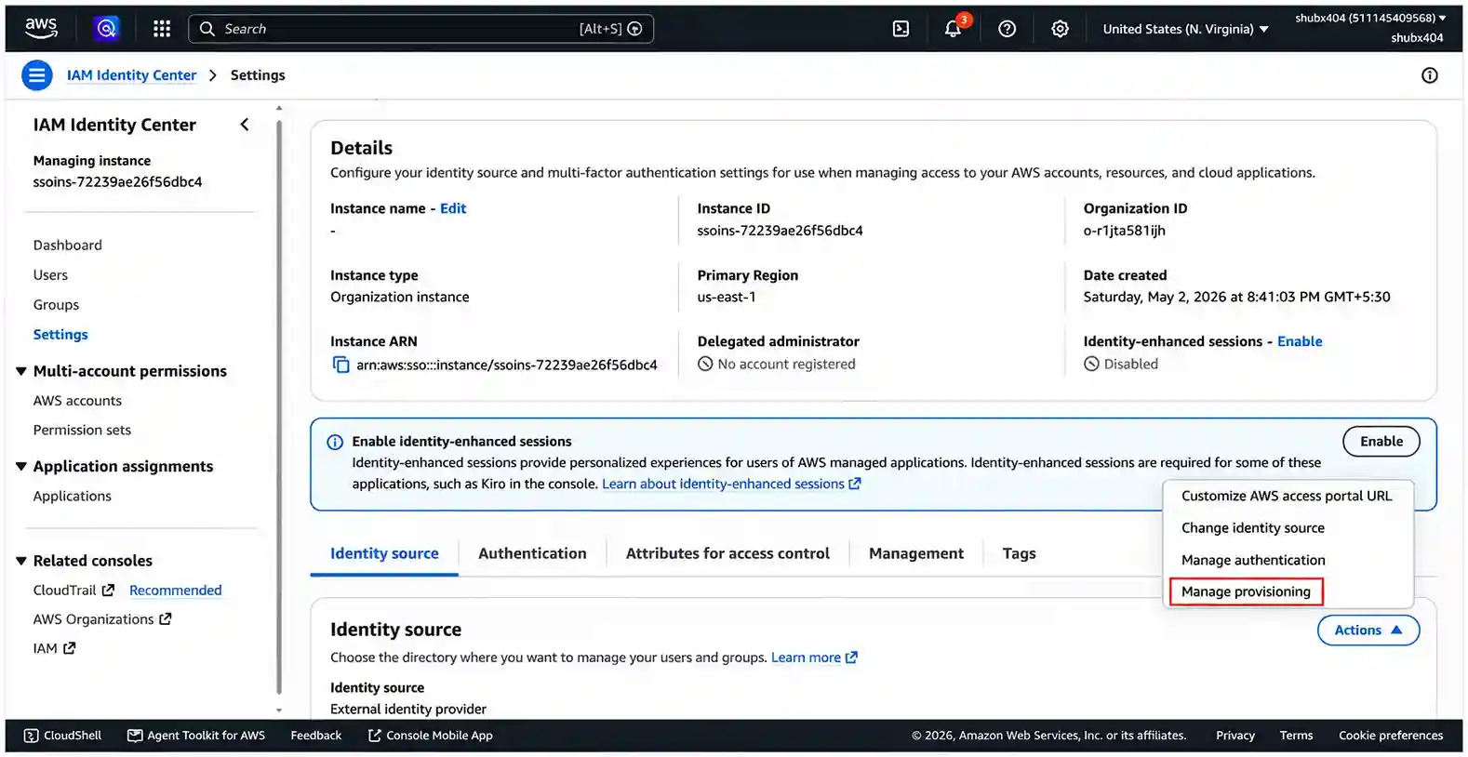This screenshot has height=757, width=1468.
Task: Switch to the Management tab
Action: pyautogui.click(x=916, y=553)
